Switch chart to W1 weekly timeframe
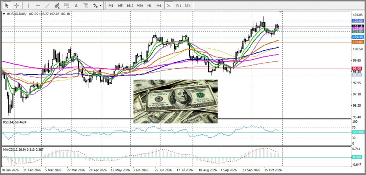 tap(179, 5)
